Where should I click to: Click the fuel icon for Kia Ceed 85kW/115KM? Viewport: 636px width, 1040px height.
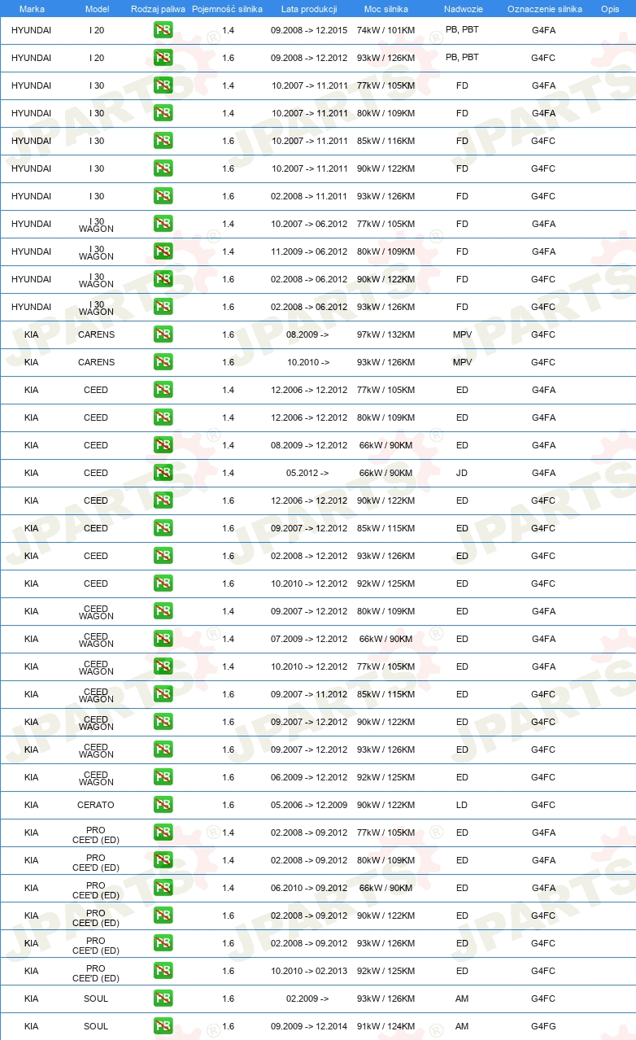point(163,528)
